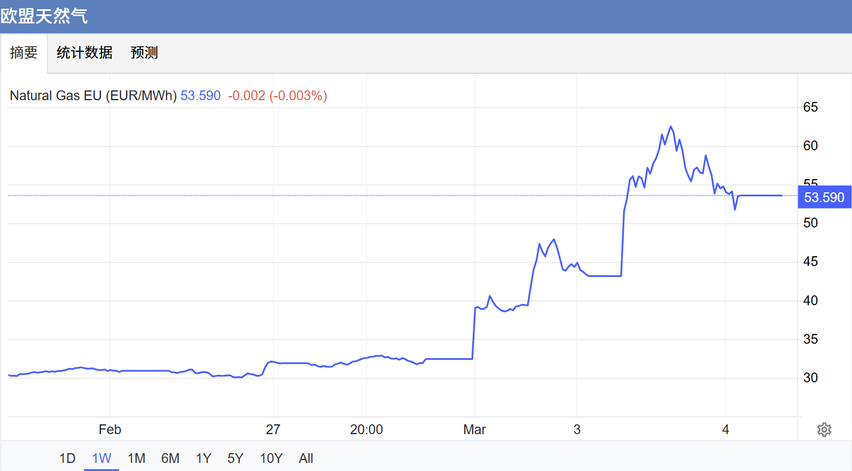The image size is (852, 471).
Task: Click the Mar label on time axis
Action: click(x=474, y=430)
